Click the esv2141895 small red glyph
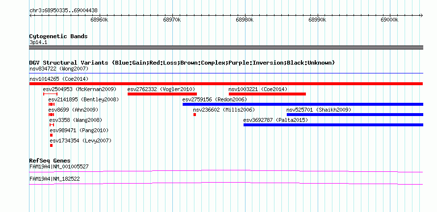437x212 pixels. pos(52,104)
